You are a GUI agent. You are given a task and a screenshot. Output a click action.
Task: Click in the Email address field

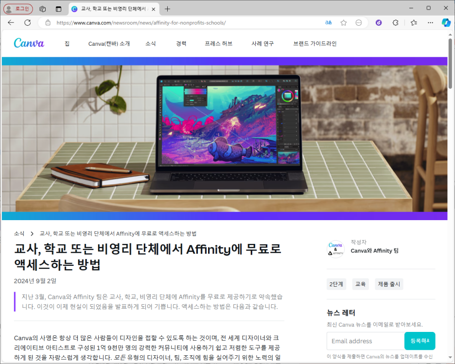tap(366, 341)
